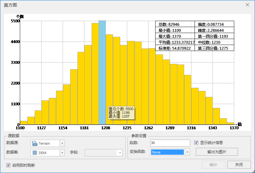Click the first histogram bar at 1100
Viewport: 255px width, 173px height.
click(24, 123)
